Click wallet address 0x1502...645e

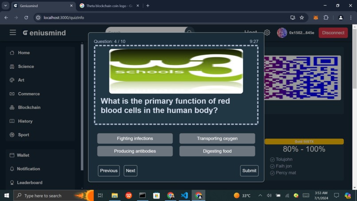(x=302, y=33)
